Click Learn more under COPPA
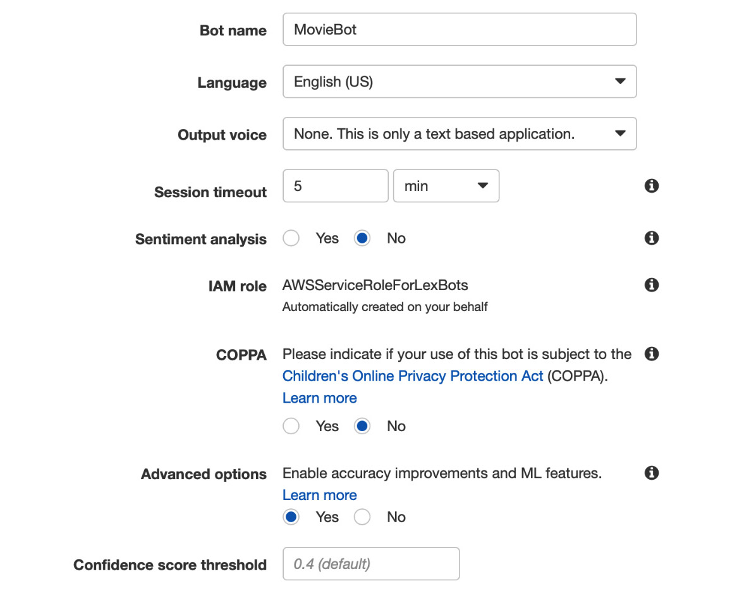Viewport: 749px width, 593px height. [x=320, y=398]
